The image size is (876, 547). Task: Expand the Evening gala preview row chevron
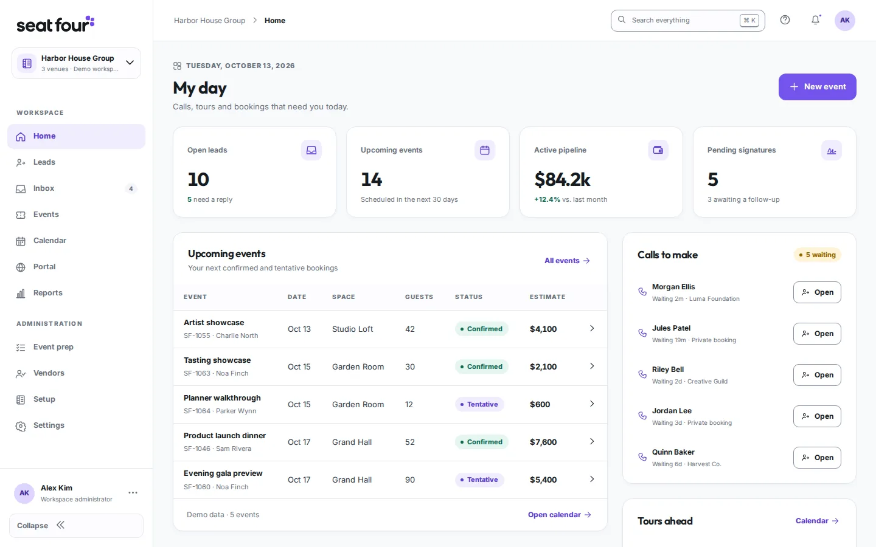pyautogui.click(x=592, y=479)
